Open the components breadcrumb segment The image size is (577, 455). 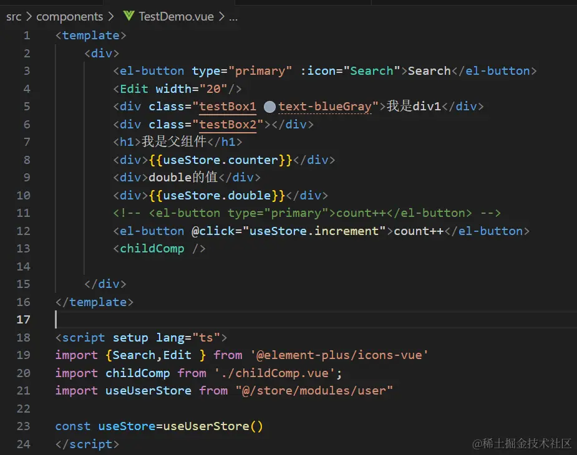(x=69, y=17)
